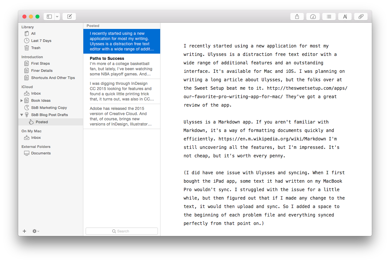Click the SbB Blog Post Drafts lightbulb icon
Screen dimensions: 390x262
point(27,115)
